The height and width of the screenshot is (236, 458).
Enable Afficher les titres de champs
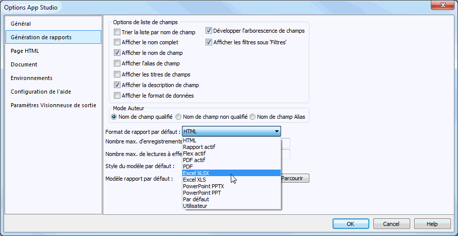point(117,74)
